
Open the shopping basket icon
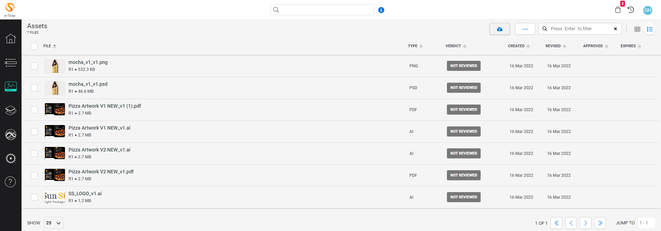(618, 10)
